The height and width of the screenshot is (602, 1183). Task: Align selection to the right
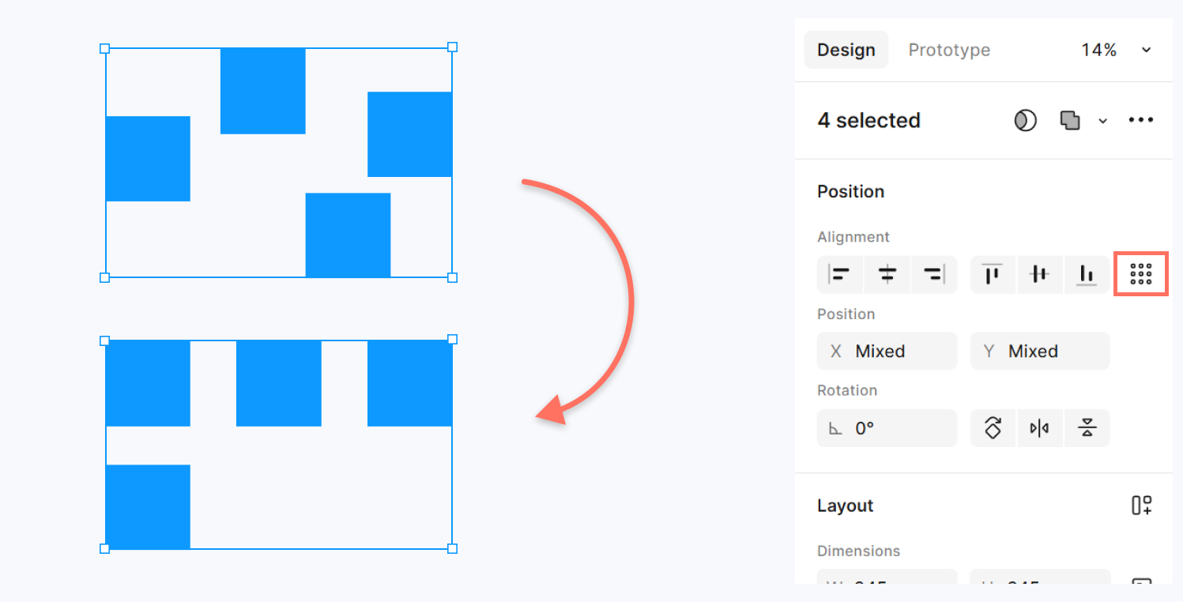point(934,275)
